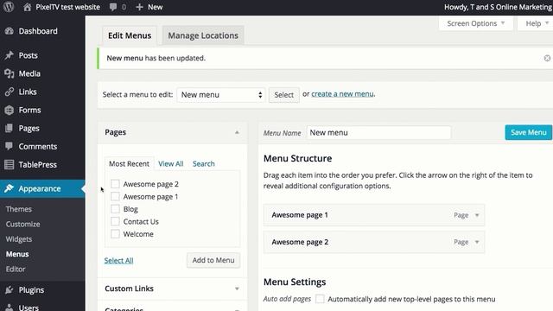Viewport: 553px width, 311px height.
Task: Dismiss the 'New menu has been updated' notice
Action: [x=547, y=58]
